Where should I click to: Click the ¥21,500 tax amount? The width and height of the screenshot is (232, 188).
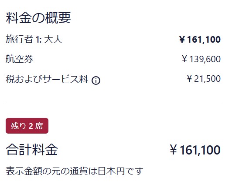coord(204,79)
